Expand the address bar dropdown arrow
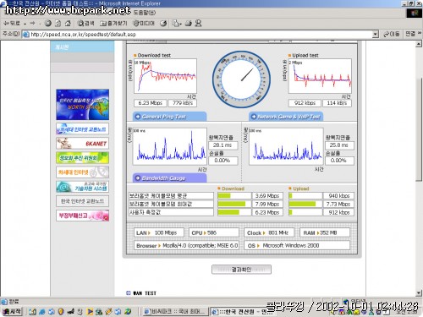423x317 pixels. [375, 35]
